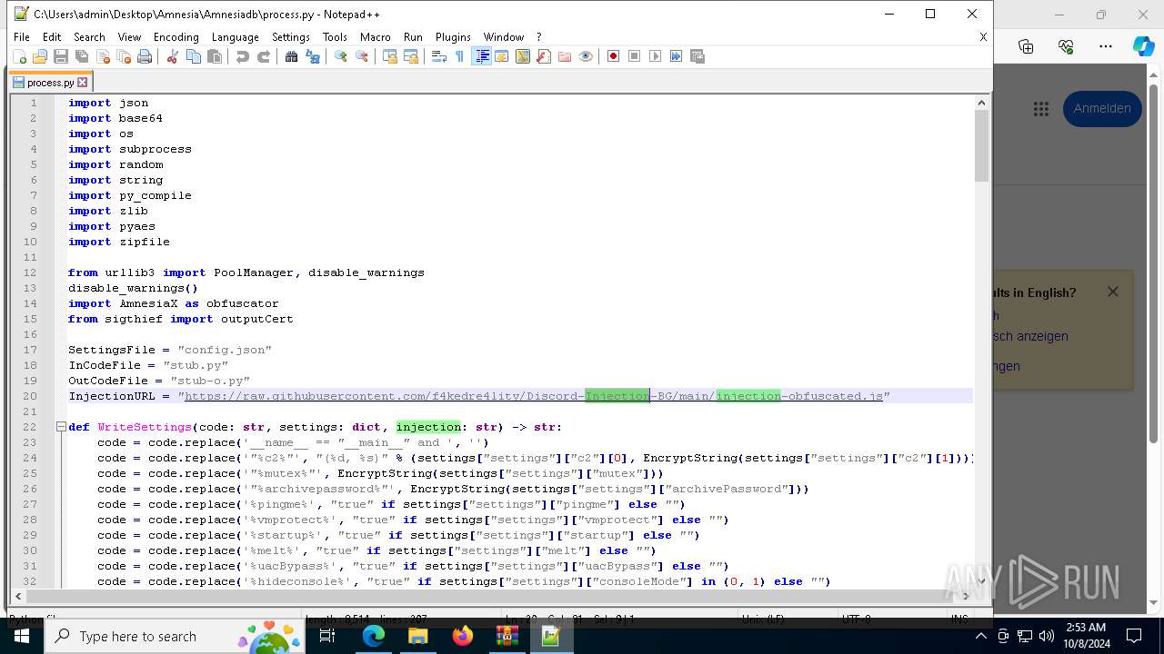The height and width of the screenshot is (654, 1164).
Task: Open a file using the Open folder icon
Action: 40,56
